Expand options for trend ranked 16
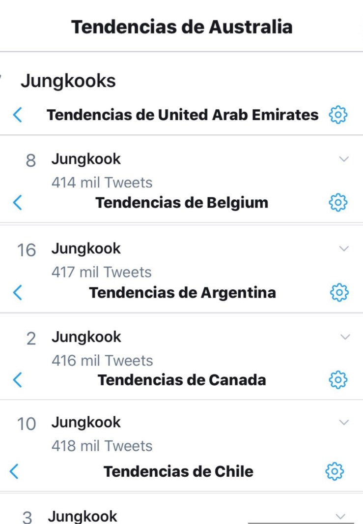363x524 pixels. pos(344,248)
